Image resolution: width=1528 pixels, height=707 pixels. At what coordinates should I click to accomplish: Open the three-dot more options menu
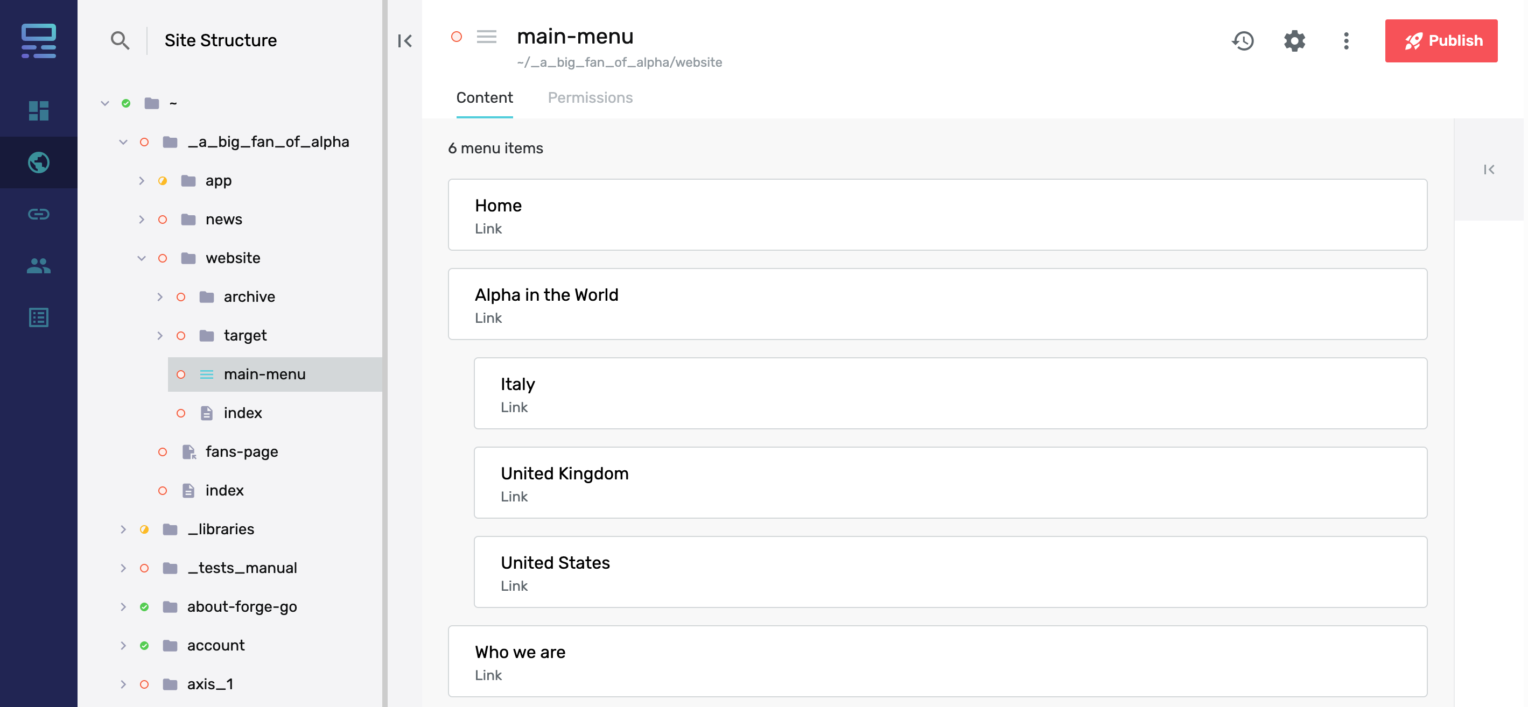click(x=1346, y=41)
